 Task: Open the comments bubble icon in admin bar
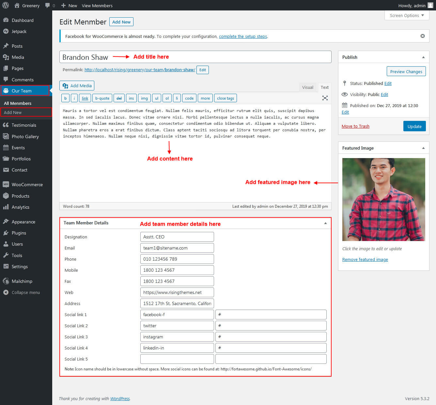pos(48,6)
